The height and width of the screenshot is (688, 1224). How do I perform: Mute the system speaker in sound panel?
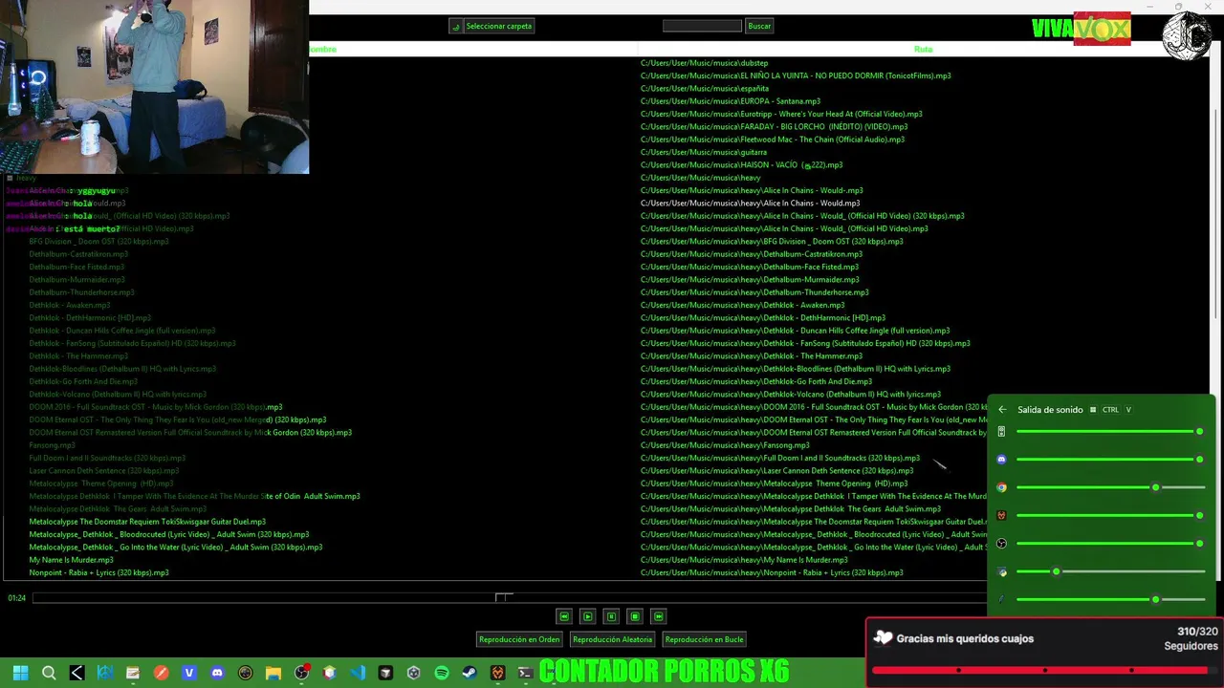(x=1001, y=432)
